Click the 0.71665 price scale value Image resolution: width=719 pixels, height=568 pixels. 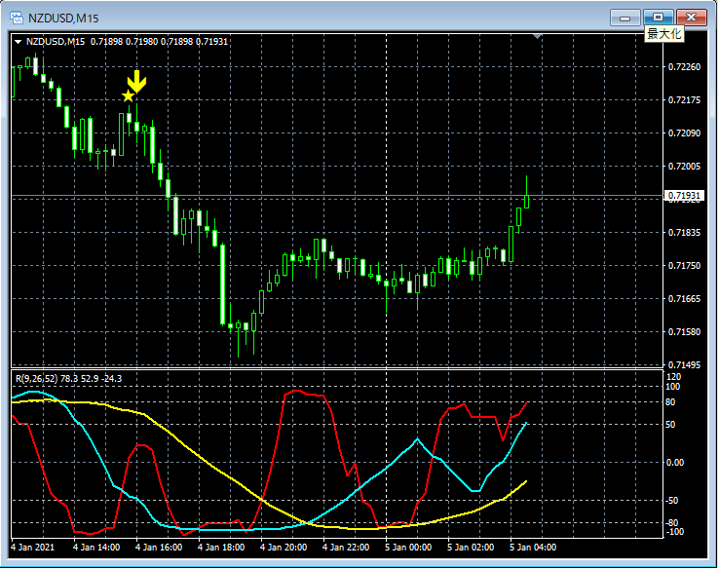pyautogui.click(x=684, y=299)
